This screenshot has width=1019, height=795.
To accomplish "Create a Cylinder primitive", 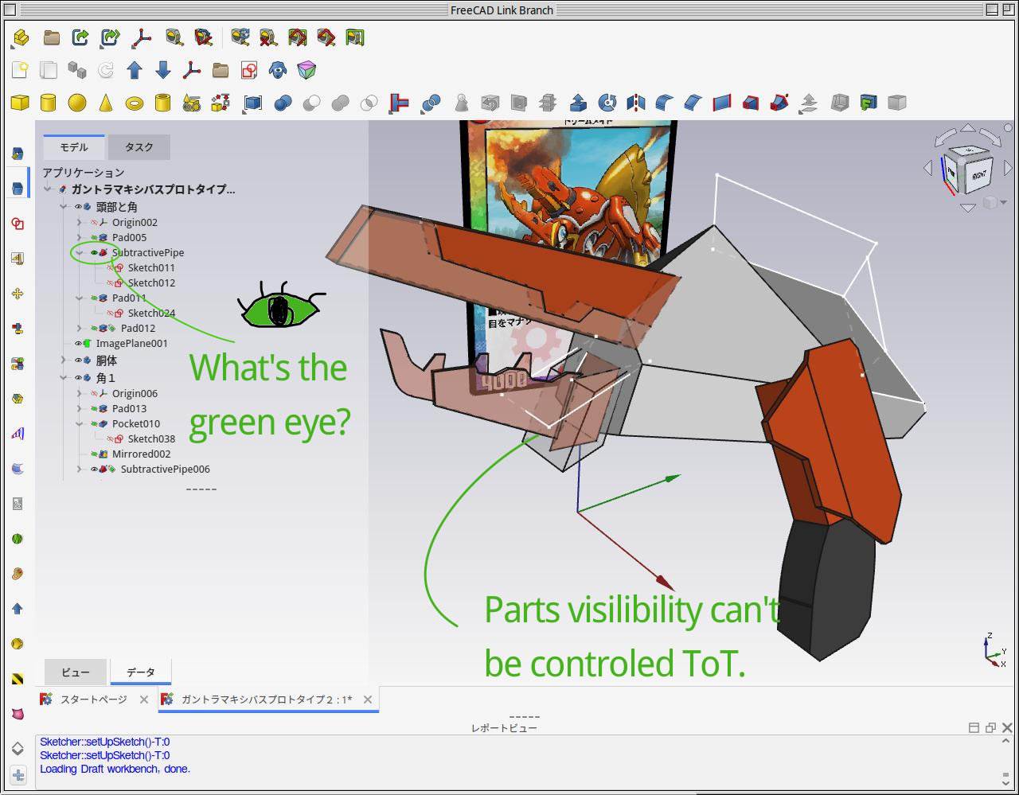I will click(x=49, y=102).
